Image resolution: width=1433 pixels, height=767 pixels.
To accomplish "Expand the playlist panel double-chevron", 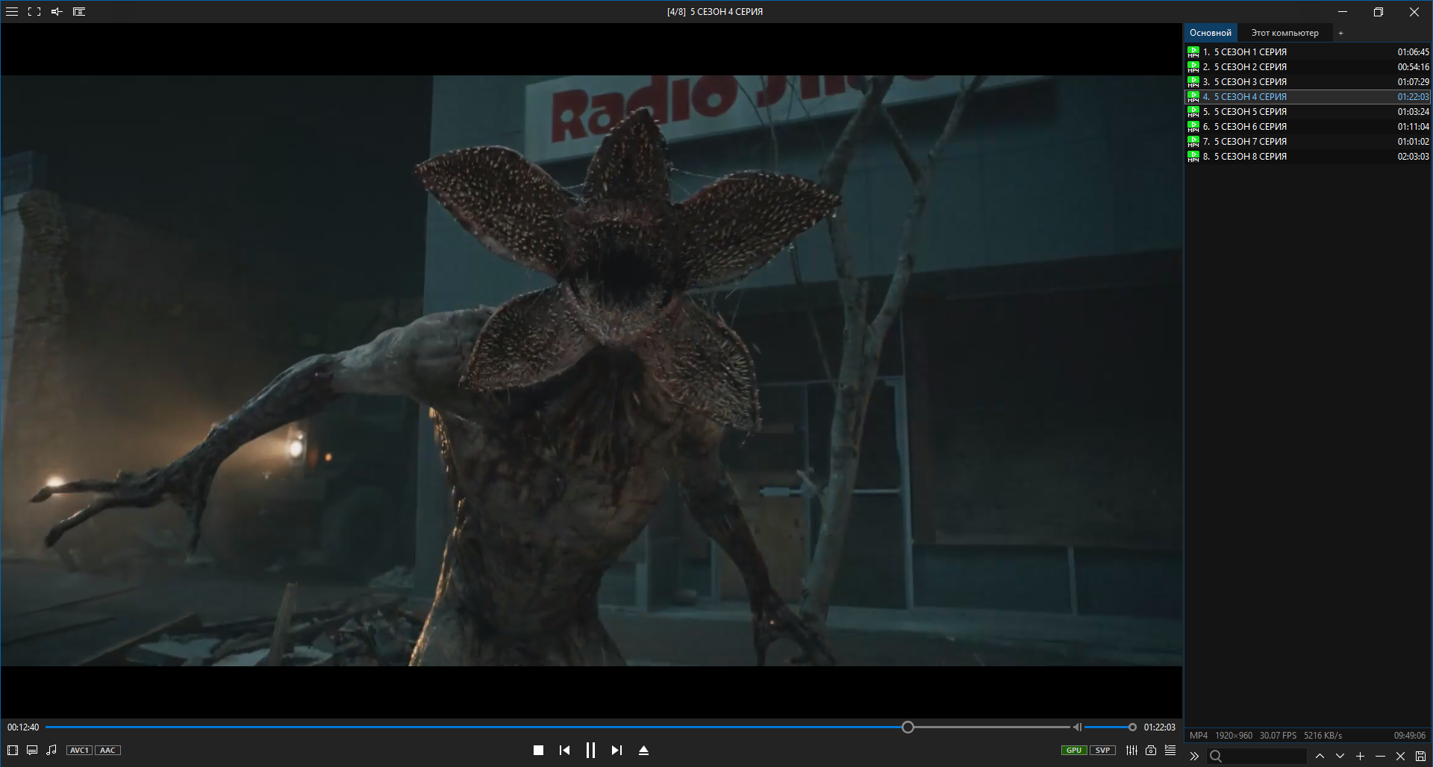I will 1194,757.
